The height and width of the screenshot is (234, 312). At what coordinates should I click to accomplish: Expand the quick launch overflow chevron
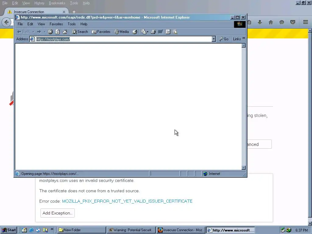(x=52, y=229)
